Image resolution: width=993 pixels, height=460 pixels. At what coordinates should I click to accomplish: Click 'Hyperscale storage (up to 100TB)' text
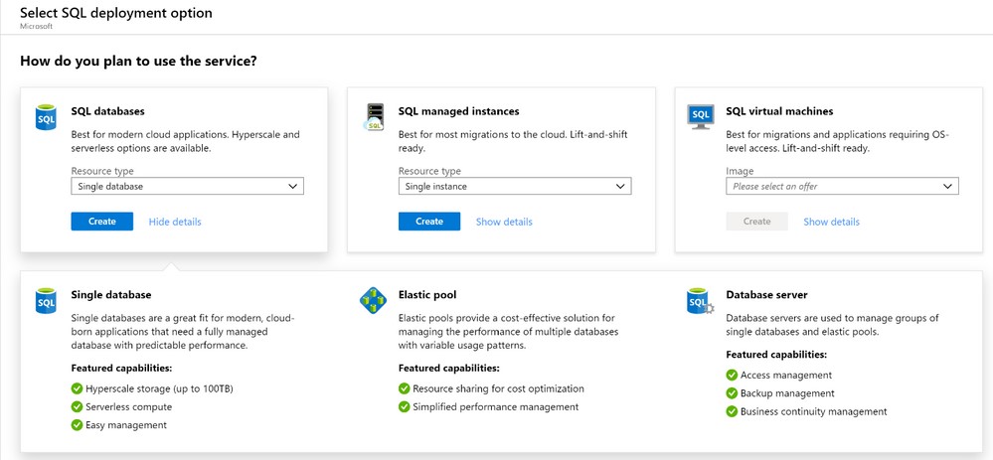click(160, 388)
